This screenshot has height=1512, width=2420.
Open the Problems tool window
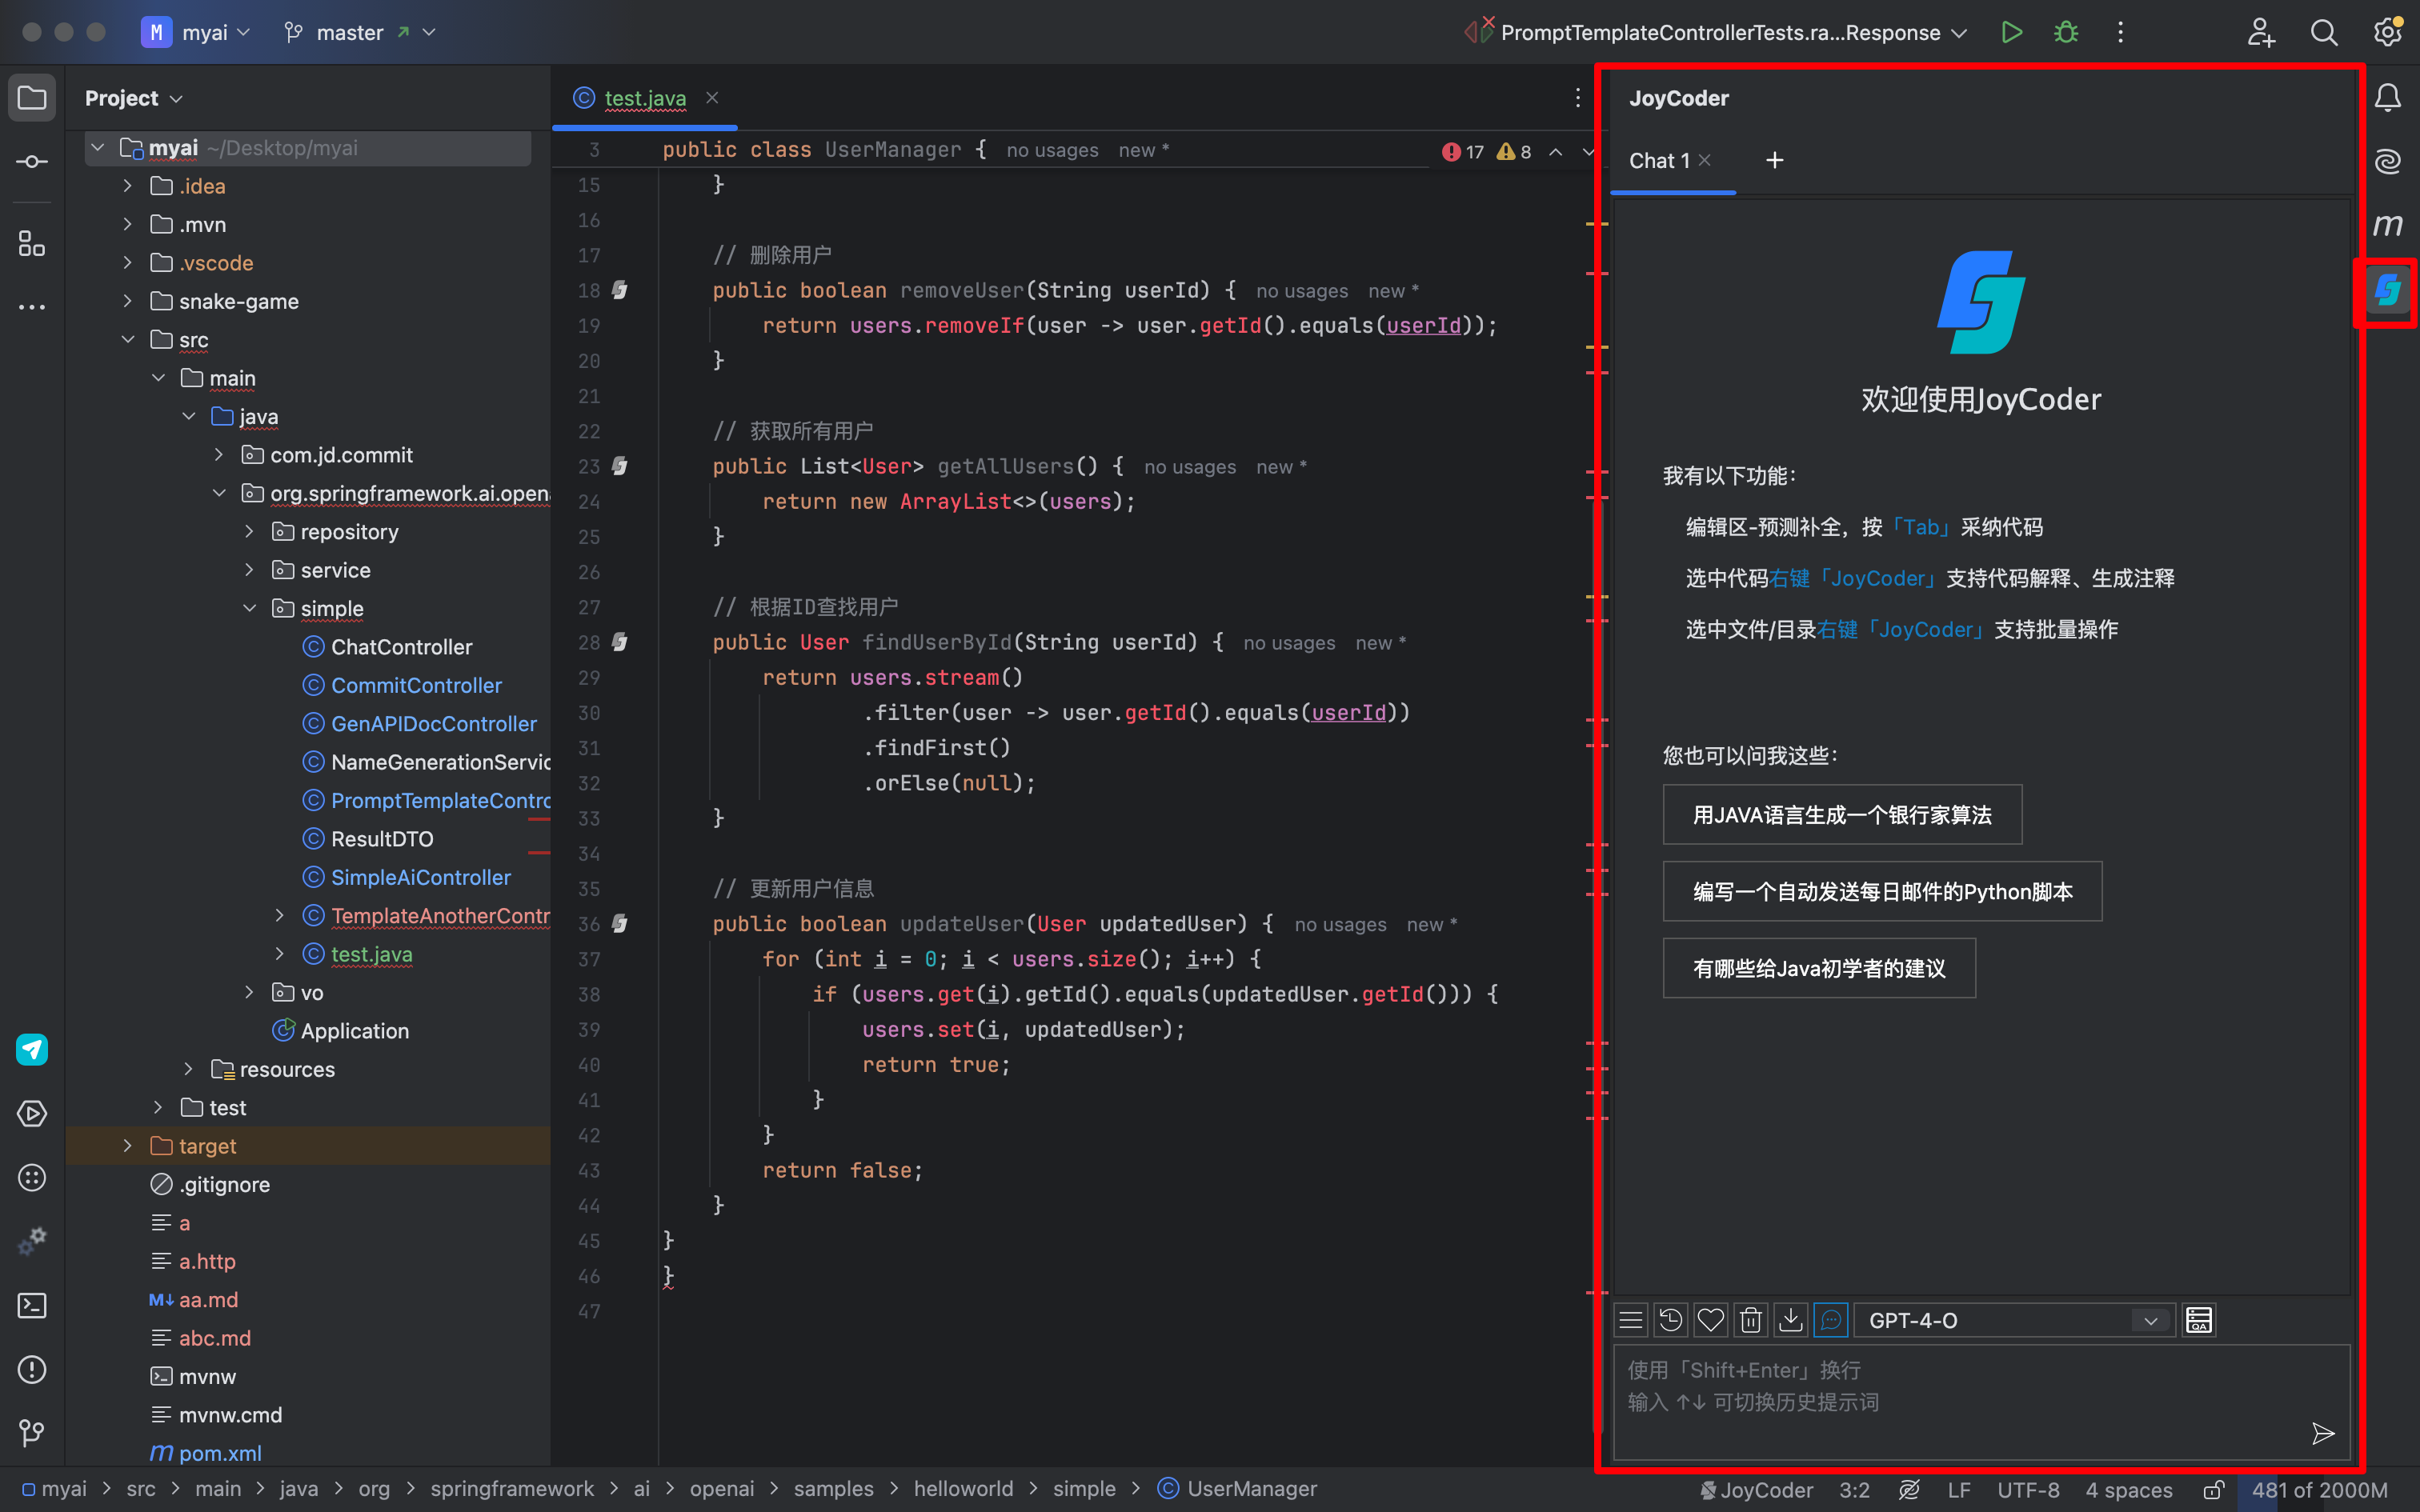pos(32,1369)
